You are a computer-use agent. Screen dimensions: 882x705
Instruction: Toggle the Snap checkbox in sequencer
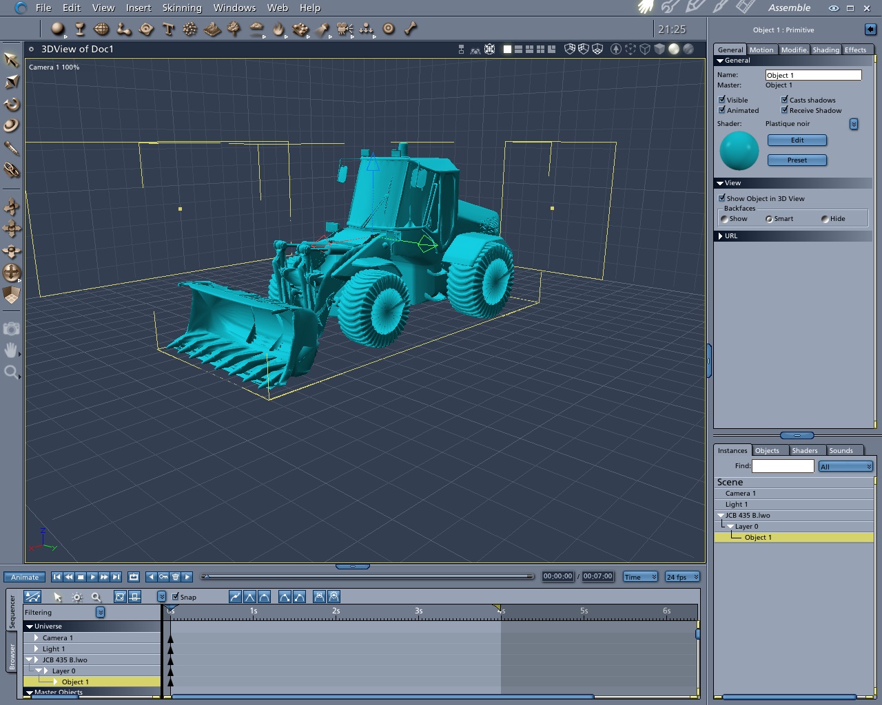coord(176,597)
